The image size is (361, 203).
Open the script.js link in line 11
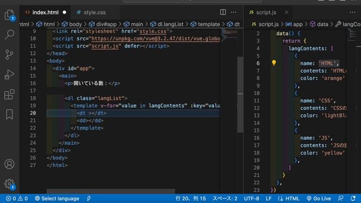(105, 46)
